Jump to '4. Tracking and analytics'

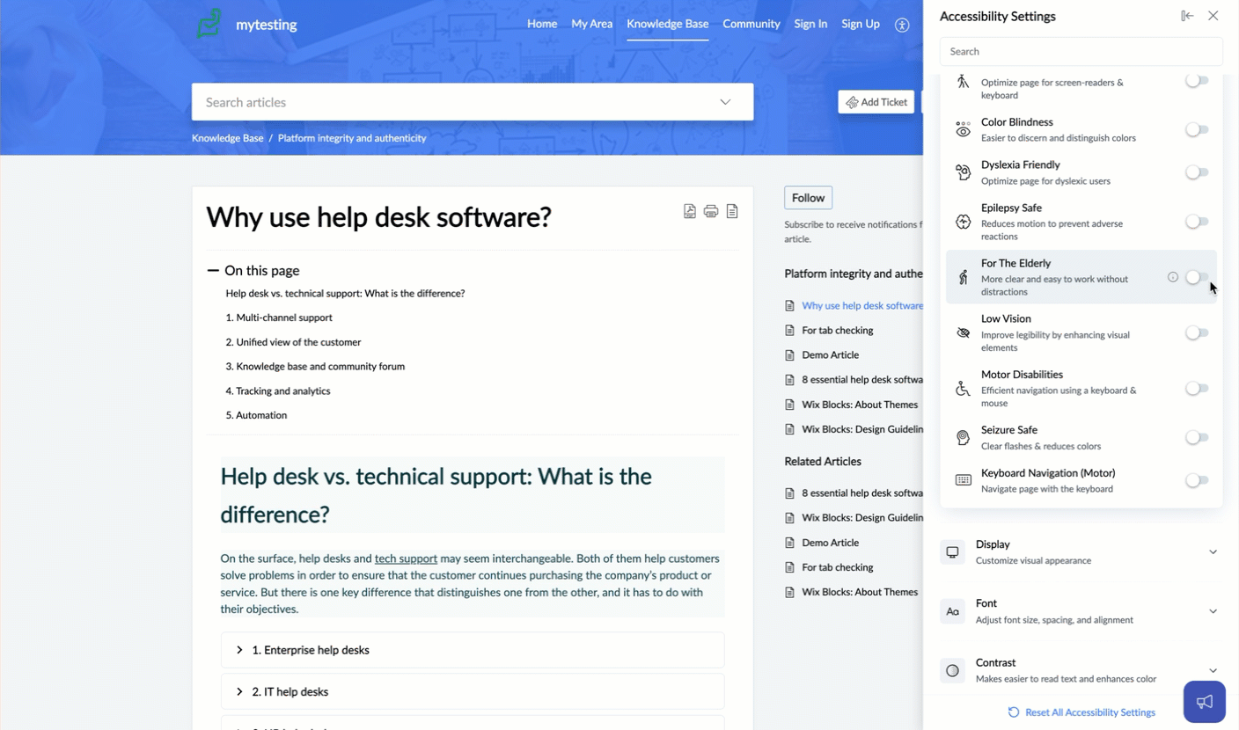coord(278,391)
